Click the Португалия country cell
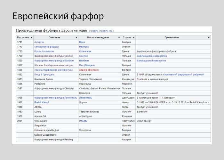224x160 pixels. point(128,121)
